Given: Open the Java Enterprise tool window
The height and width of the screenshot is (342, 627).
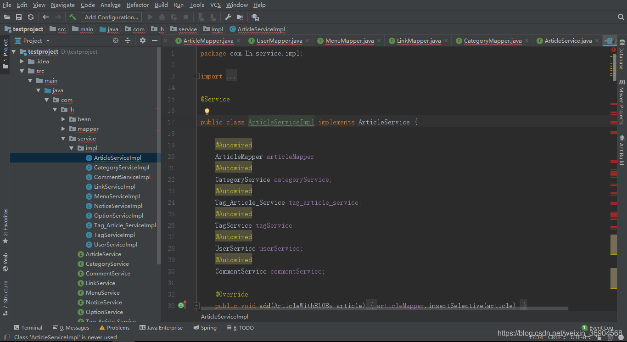Looking at the screenshot, I should tap(161, 328).
